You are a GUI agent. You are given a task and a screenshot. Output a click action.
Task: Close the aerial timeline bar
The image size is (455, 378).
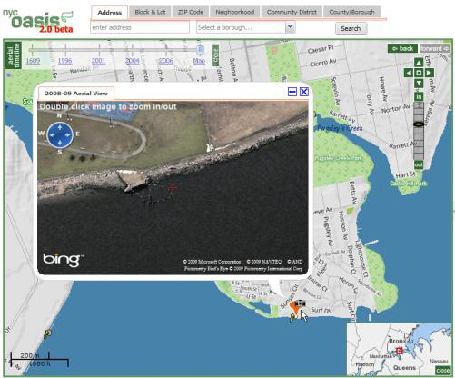tap(215, 55)
